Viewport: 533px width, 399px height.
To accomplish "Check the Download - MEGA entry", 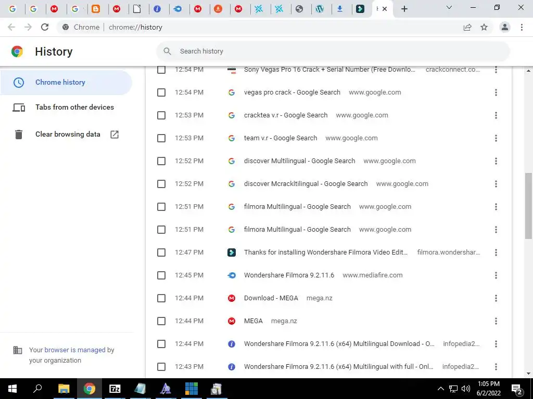I will point(161,298).
